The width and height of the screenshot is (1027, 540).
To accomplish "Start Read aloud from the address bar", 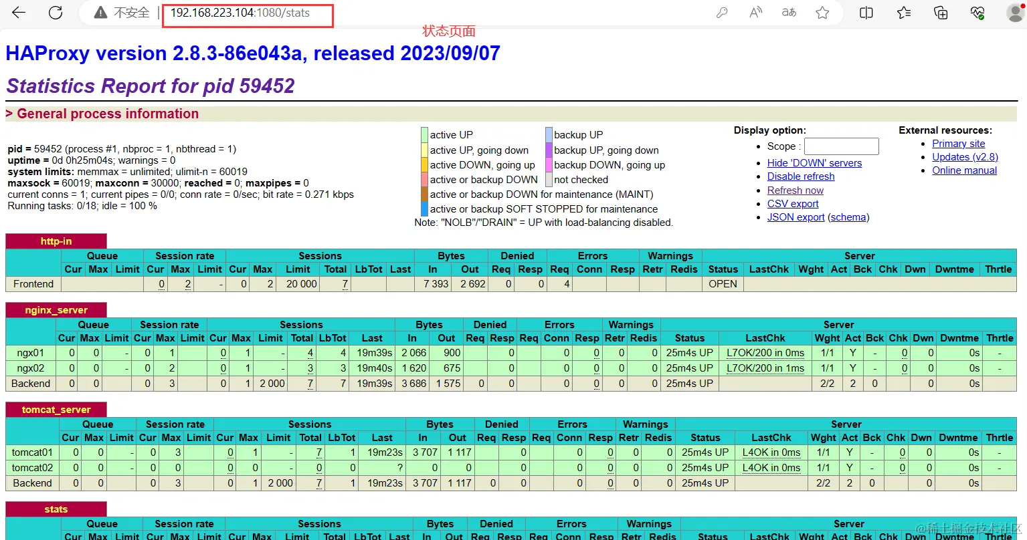I will (756, 13).
